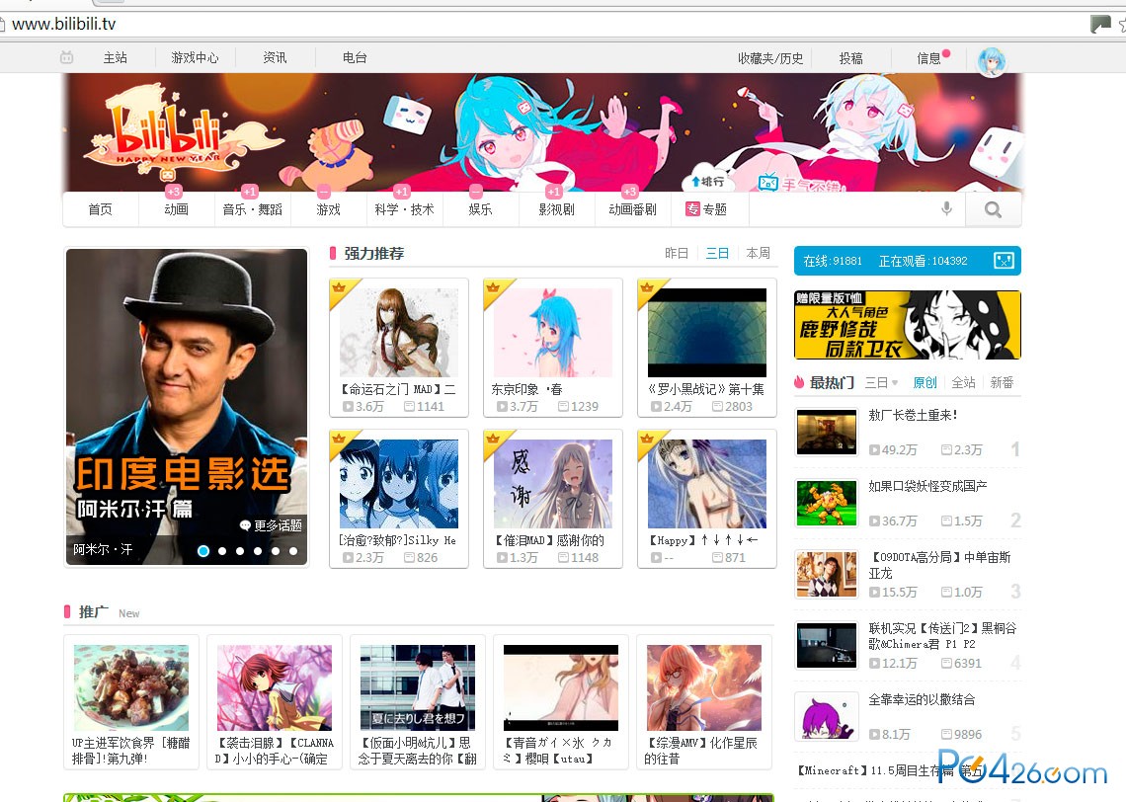Screen dimensions: 1126x802
Task: Select the fifth carousel dot on the banner
Action: pos(276,551)
